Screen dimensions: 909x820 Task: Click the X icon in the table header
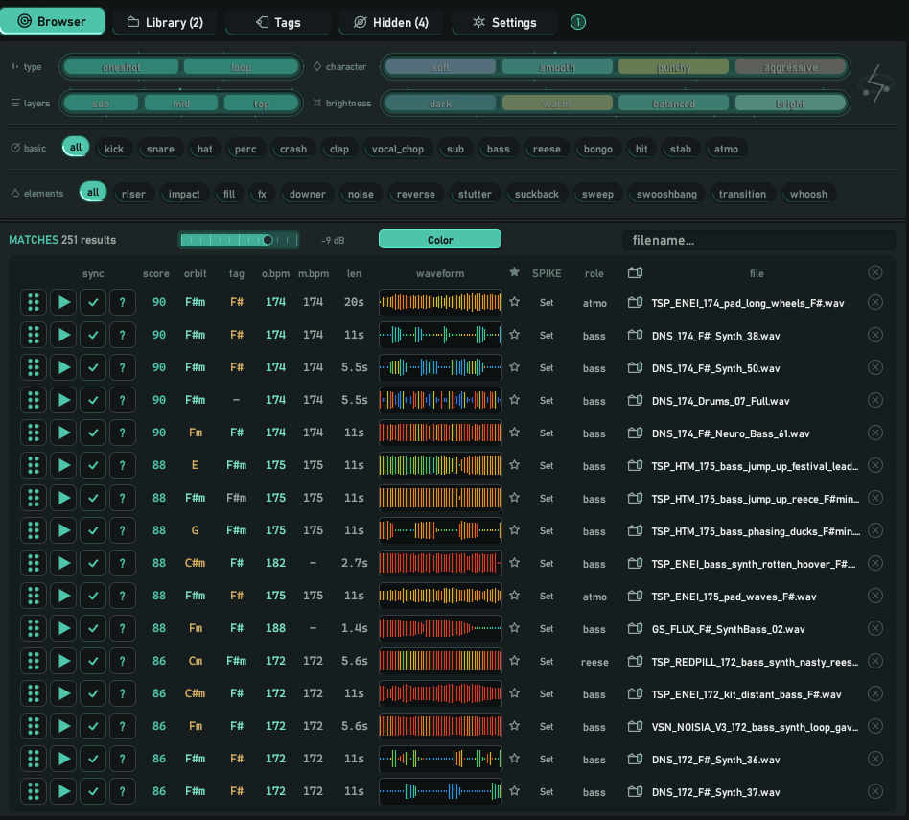point(875,272)
